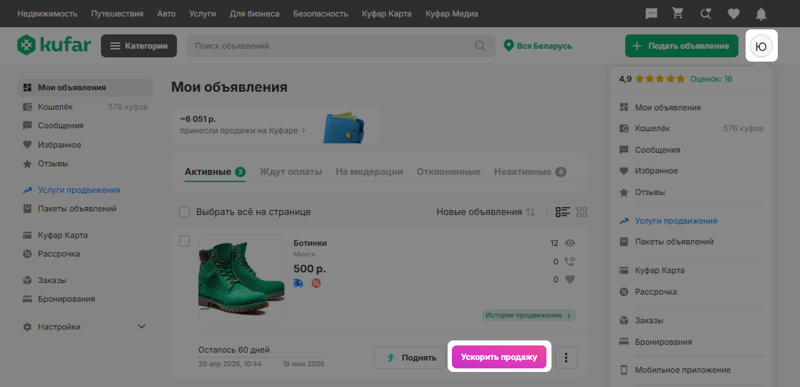
Task: Click the search magnifier icon
Action: (480, 46)
